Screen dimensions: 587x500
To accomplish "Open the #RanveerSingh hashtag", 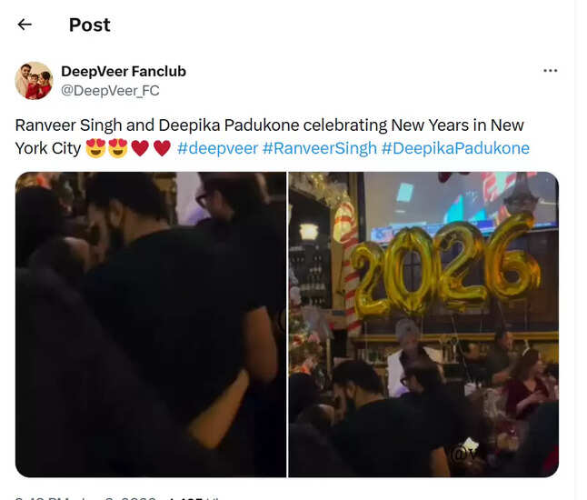I will pyautogui.click(x=319, y=148).
